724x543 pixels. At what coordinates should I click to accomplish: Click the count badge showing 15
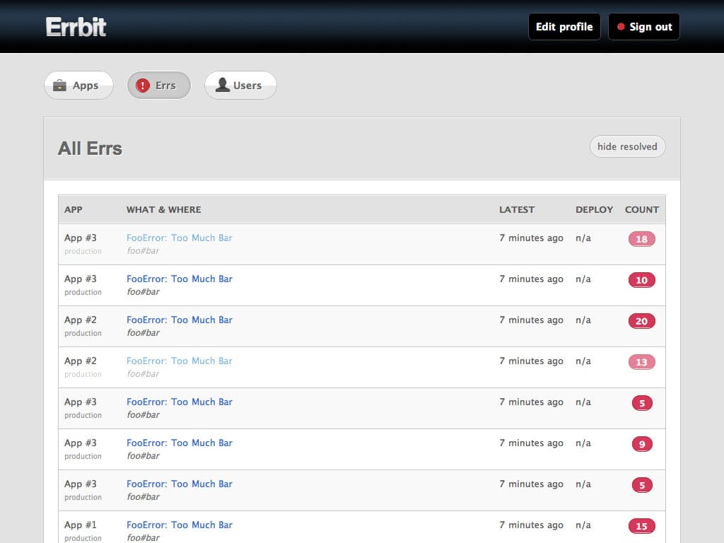[x=641, y=526]
